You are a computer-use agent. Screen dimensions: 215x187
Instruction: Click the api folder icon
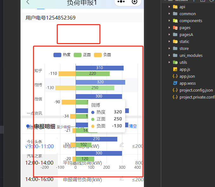[175, 7]
